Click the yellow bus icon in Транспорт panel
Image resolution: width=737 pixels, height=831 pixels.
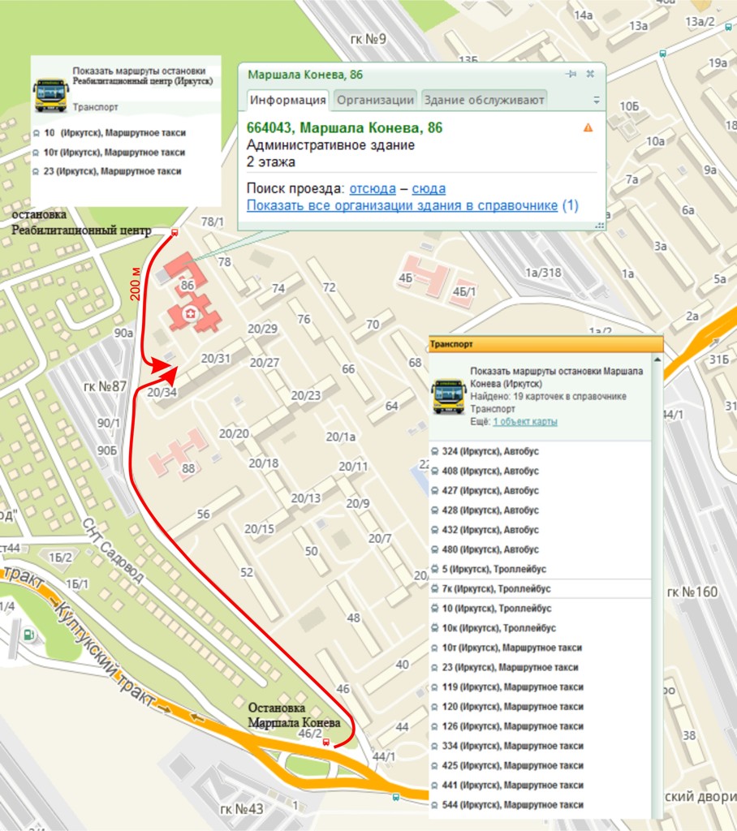coord(449,396)
